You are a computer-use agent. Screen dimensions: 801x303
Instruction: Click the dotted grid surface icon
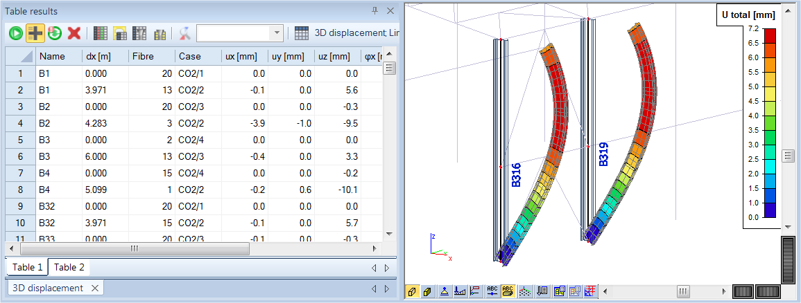coord(526,291)
